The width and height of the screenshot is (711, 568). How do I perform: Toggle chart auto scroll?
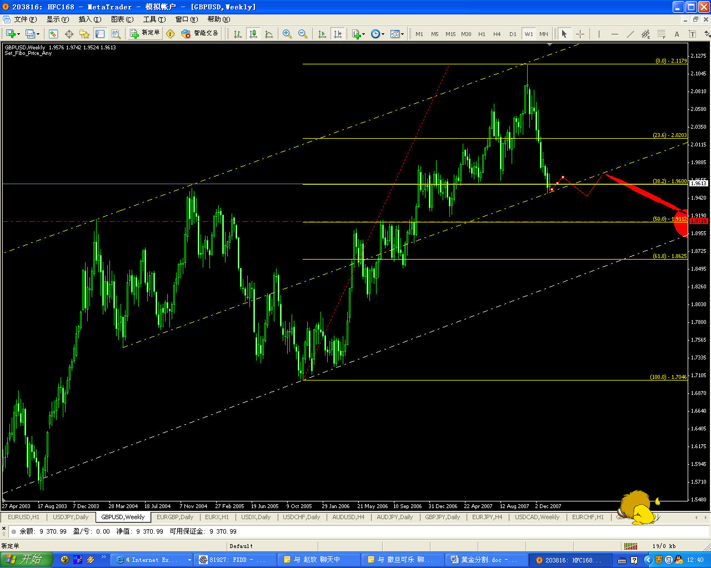(322, 34)
